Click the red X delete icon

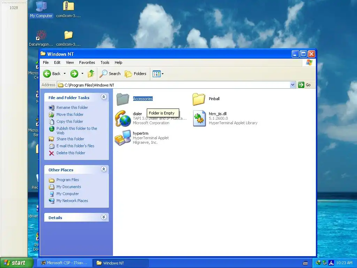[x=52, y=153]
